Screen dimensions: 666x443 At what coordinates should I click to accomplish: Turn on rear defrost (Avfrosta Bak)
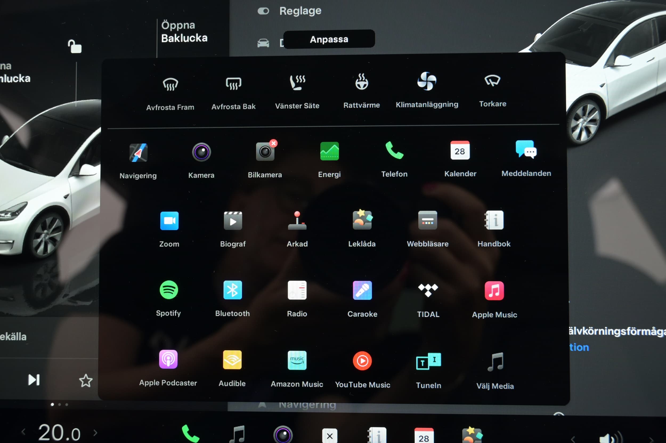233,93
